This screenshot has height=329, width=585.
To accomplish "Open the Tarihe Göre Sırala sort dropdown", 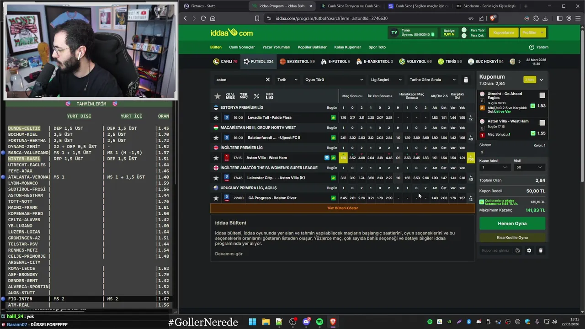I will (x=432, y=80).
